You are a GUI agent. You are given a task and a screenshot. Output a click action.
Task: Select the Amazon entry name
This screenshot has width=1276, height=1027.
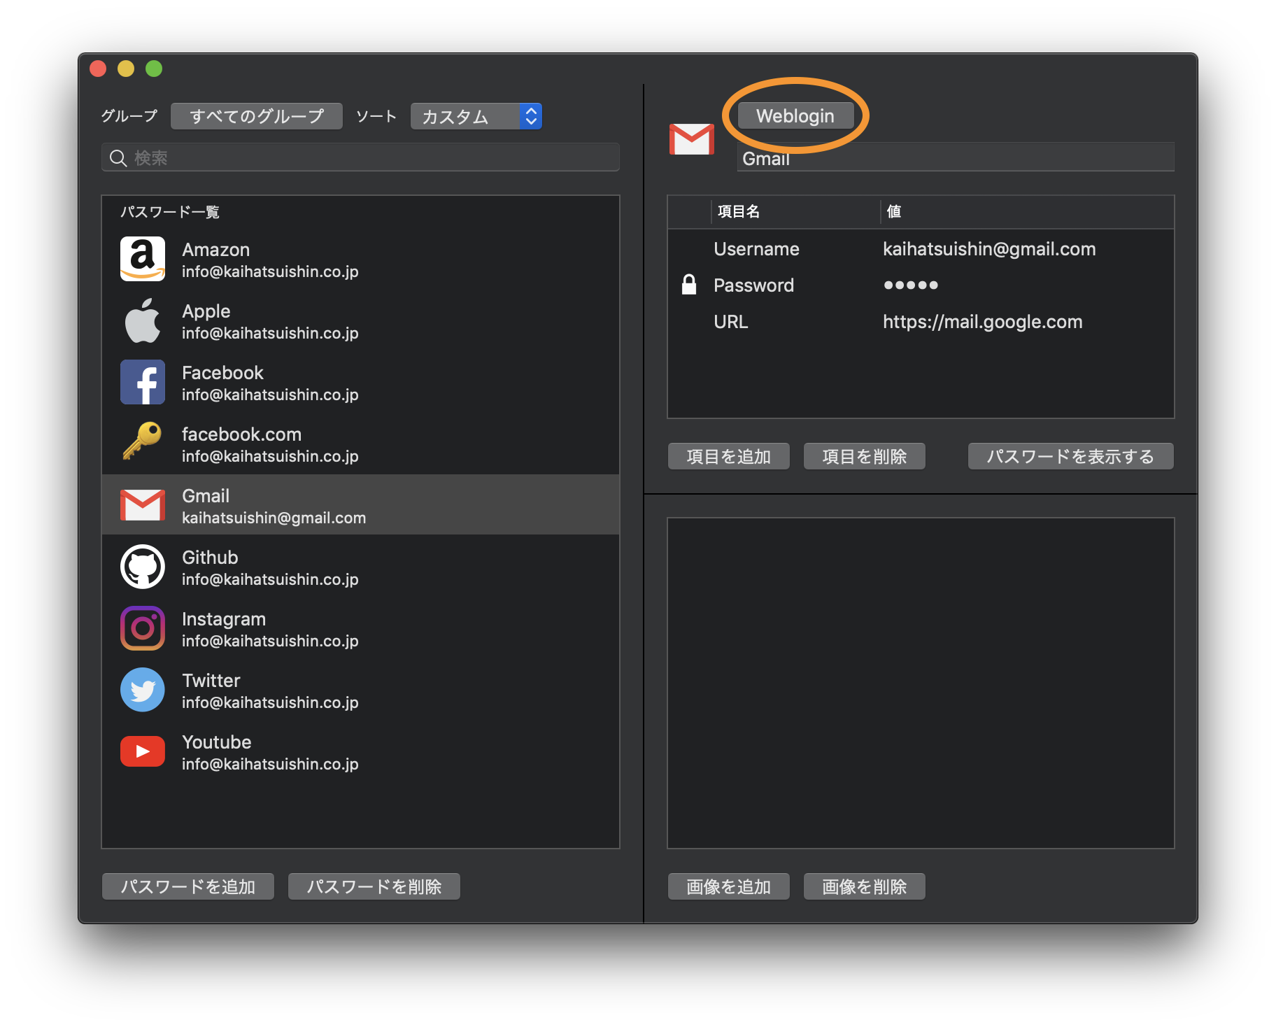[215, 250]
